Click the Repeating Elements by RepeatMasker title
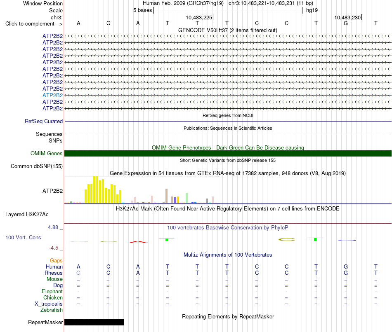The width and height of the screenshot is (392, 332). tap(228, 316)
